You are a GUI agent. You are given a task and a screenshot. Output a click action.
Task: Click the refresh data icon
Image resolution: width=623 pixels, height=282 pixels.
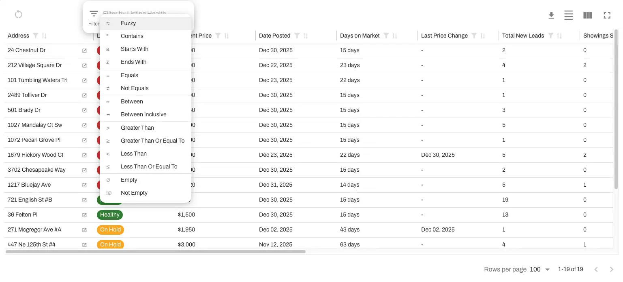click(x=18, y=14)
